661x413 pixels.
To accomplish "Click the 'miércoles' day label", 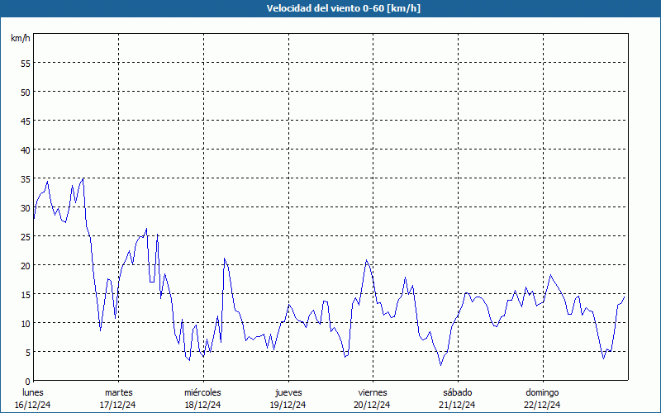I will point(202,392).
